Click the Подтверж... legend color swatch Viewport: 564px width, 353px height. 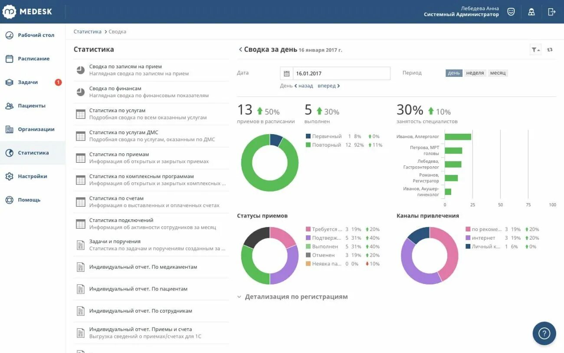coord(308,238)
